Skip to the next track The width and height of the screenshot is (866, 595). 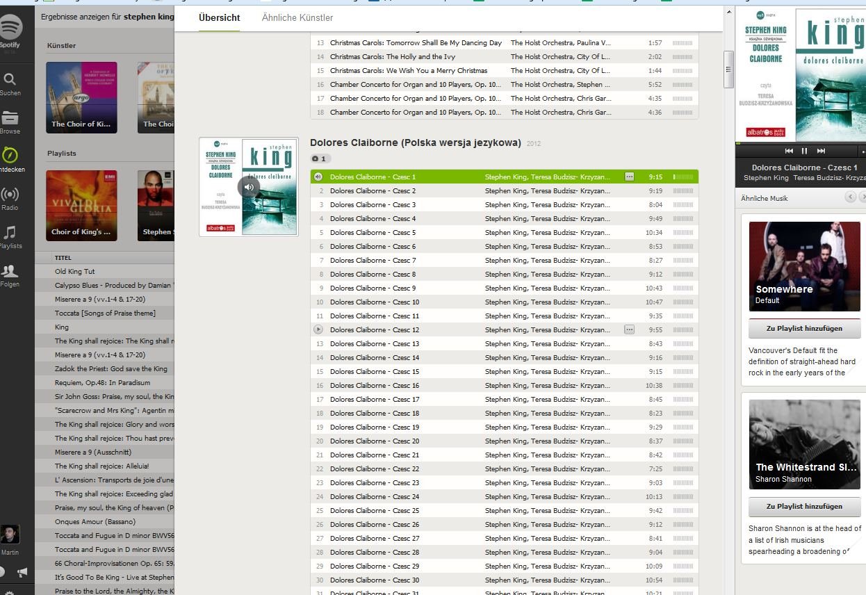pos(821,151)
